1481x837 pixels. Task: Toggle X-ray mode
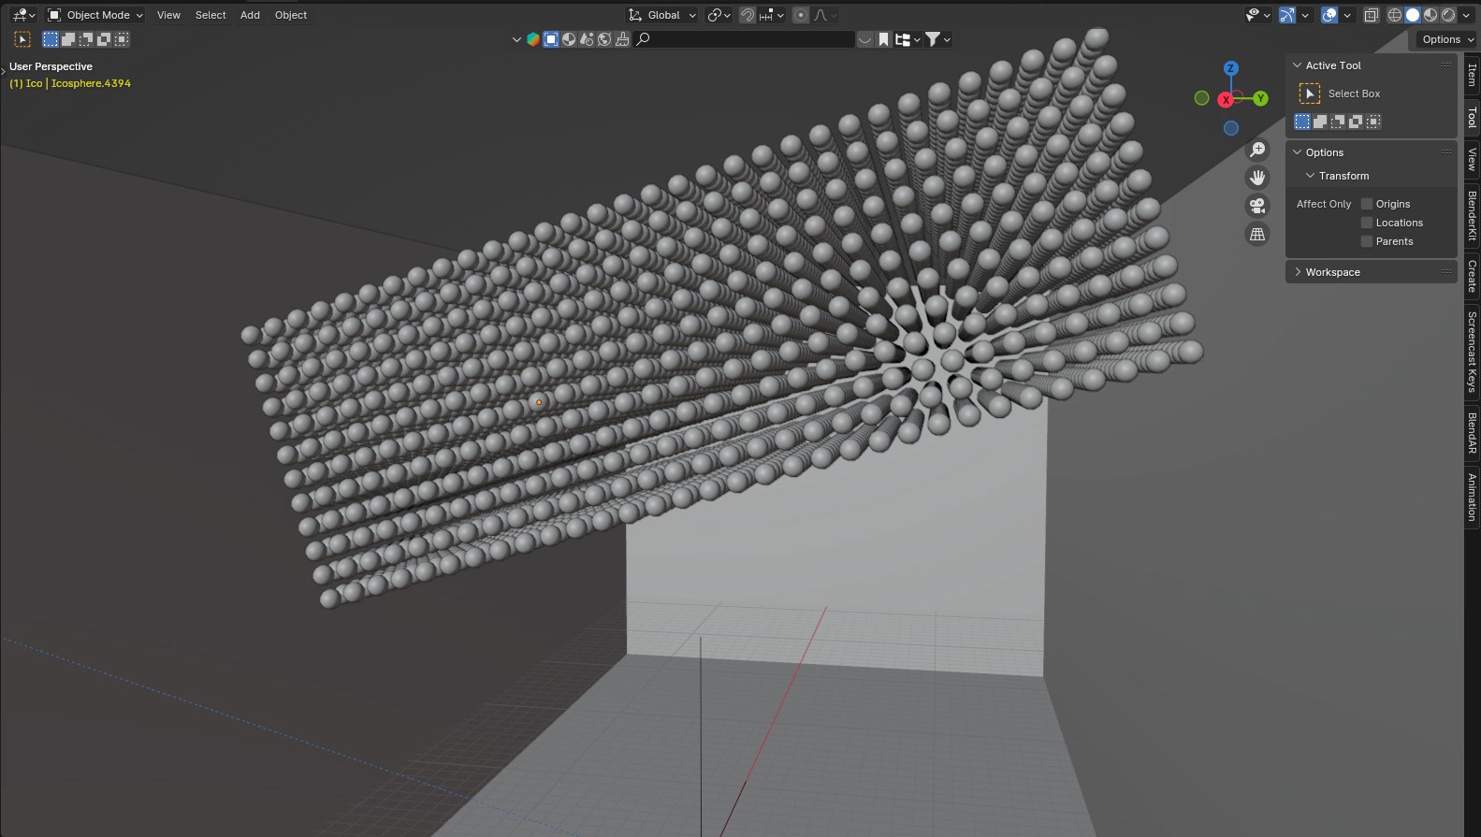[x=1372, y=15]
